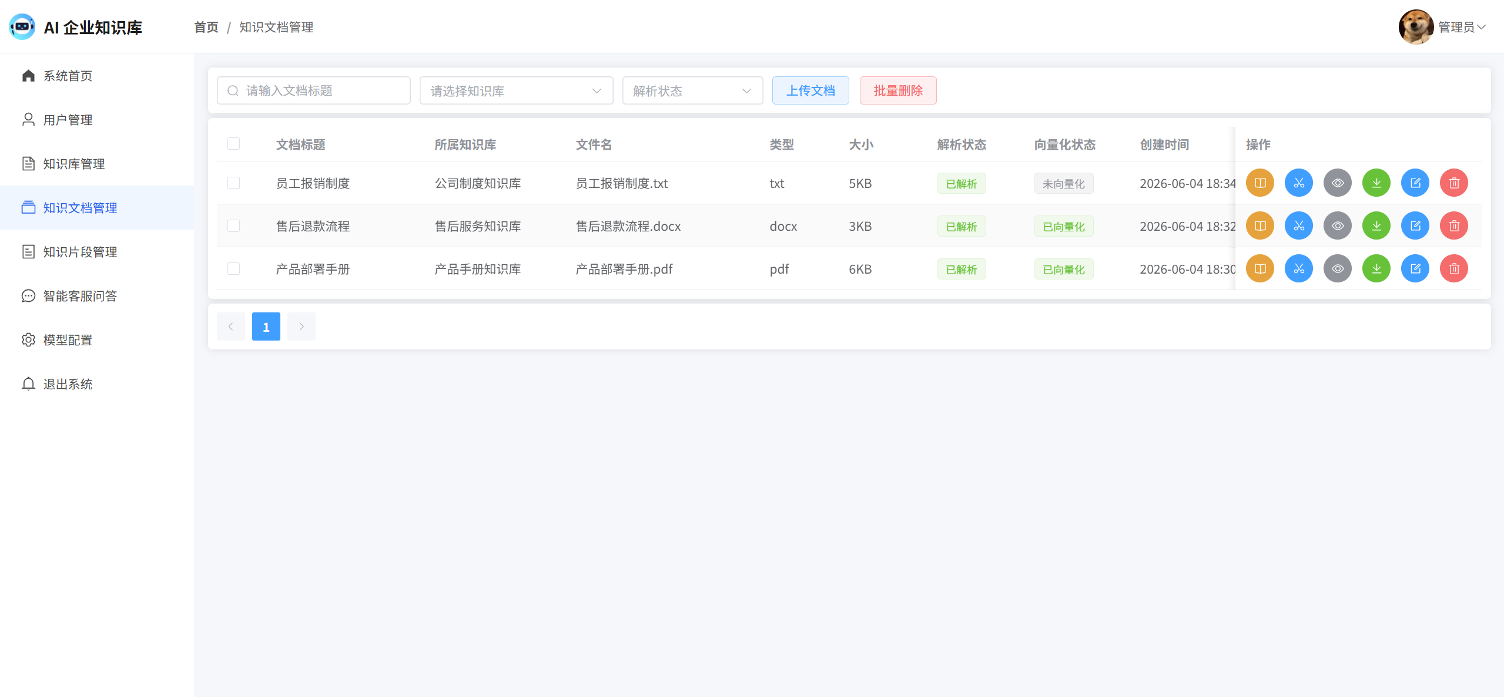Click the 公司制度知识库 cell
This screenshot has width=1504, height=697.
pyautogui.click(x=478, y=183)
